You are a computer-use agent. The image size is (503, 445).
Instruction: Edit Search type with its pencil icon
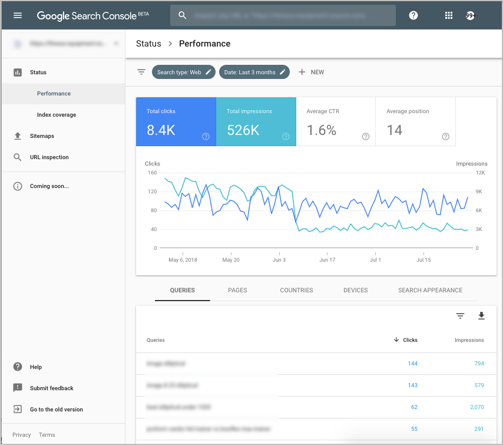click(208, 72)
